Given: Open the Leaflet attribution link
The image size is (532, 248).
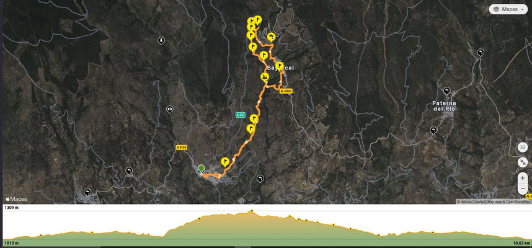Looking at the screenshot, I should [479, 201].
